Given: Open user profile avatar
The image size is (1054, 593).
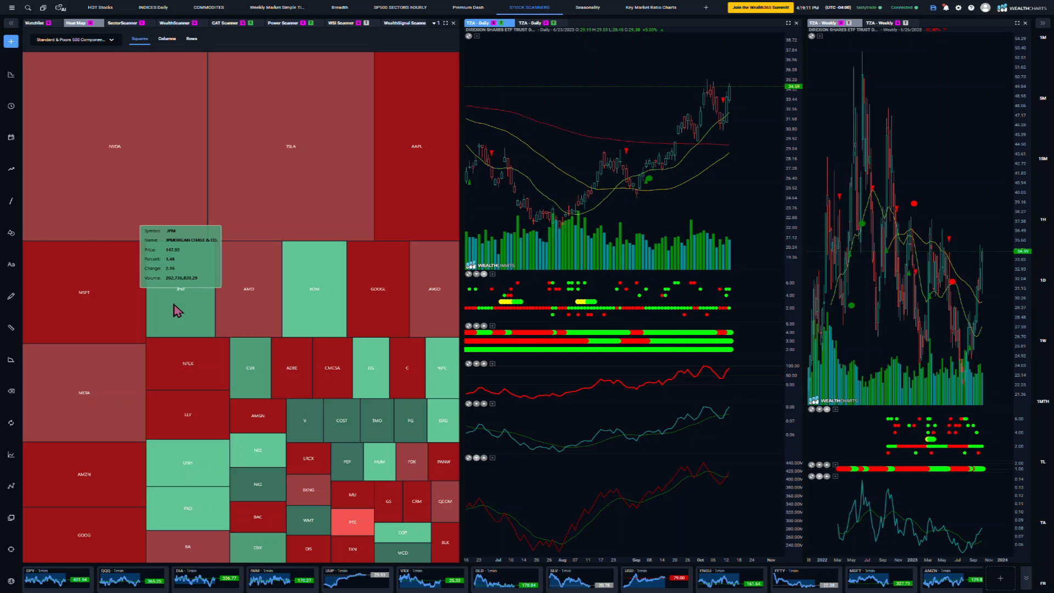Looking at the screenshot, I should [x=985, y=8].
